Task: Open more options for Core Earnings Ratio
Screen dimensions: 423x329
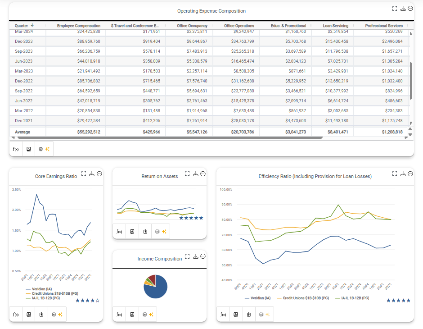Action: [99, 174]
